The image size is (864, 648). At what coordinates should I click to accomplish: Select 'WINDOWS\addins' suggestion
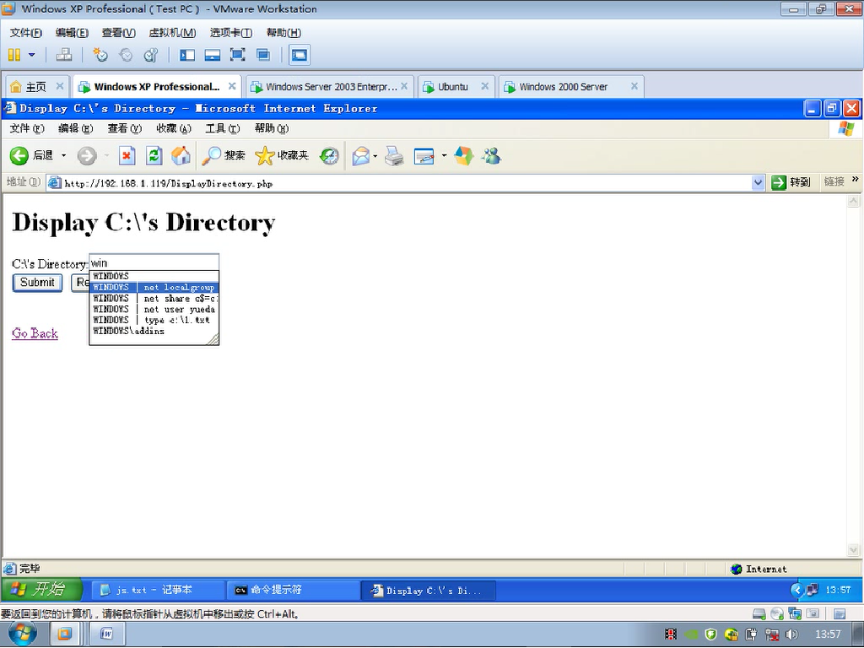point(154,331)
